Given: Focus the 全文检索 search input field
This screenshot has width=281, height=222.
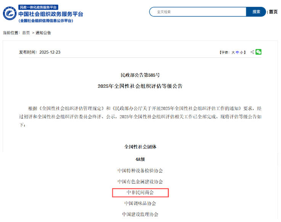Looking at the screenshot, I should pos(198,12).
